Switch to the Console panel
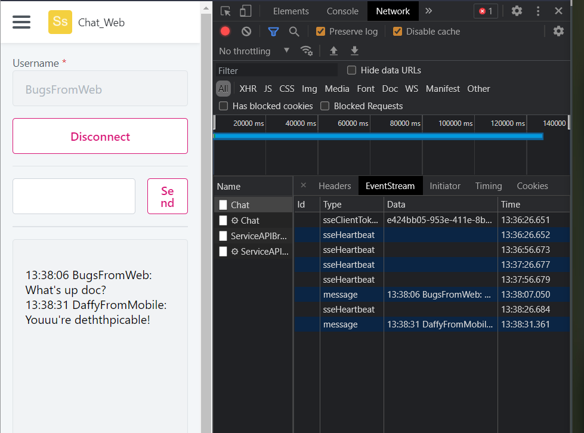Image resolution: width=584 pixels, height=433 pixels. tap(342, 11)
